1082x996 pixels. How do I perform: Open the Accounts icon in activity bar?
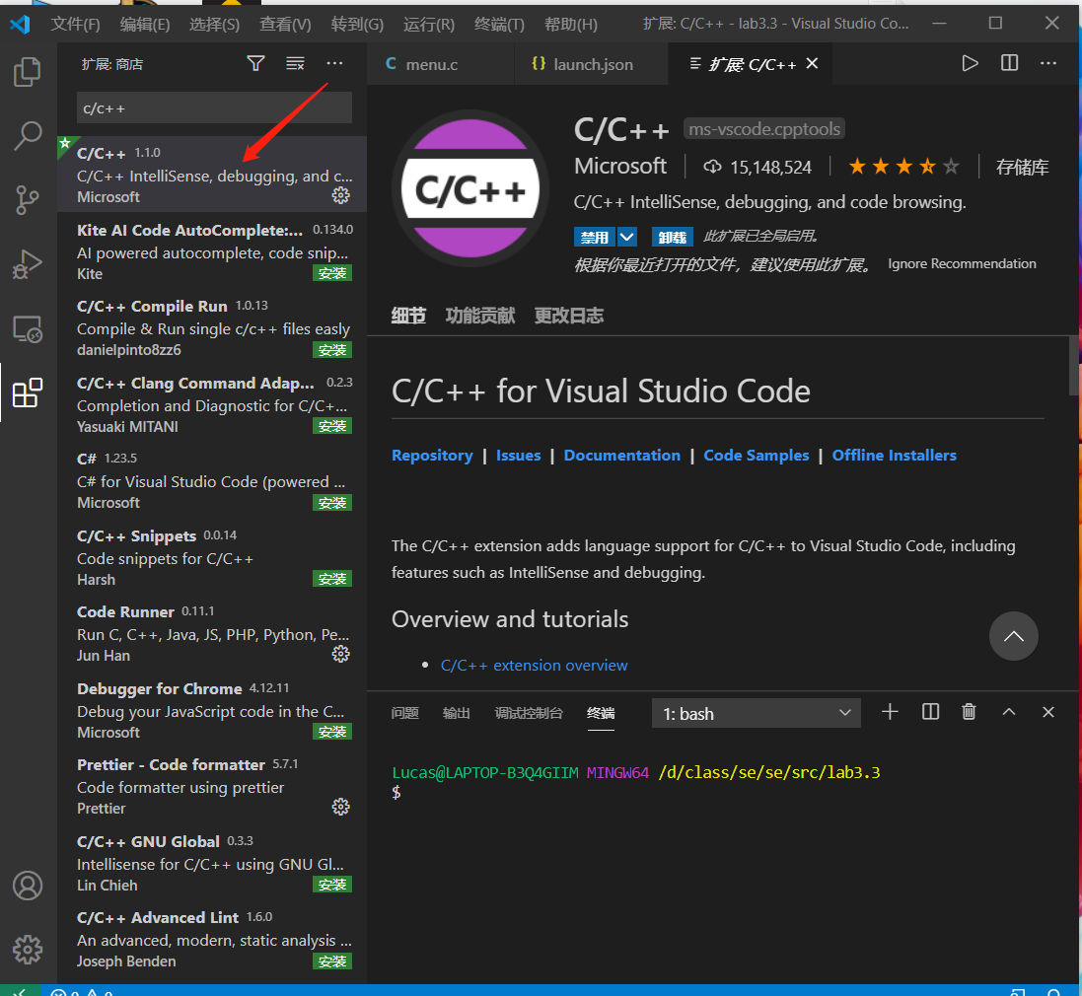(28, 885)
